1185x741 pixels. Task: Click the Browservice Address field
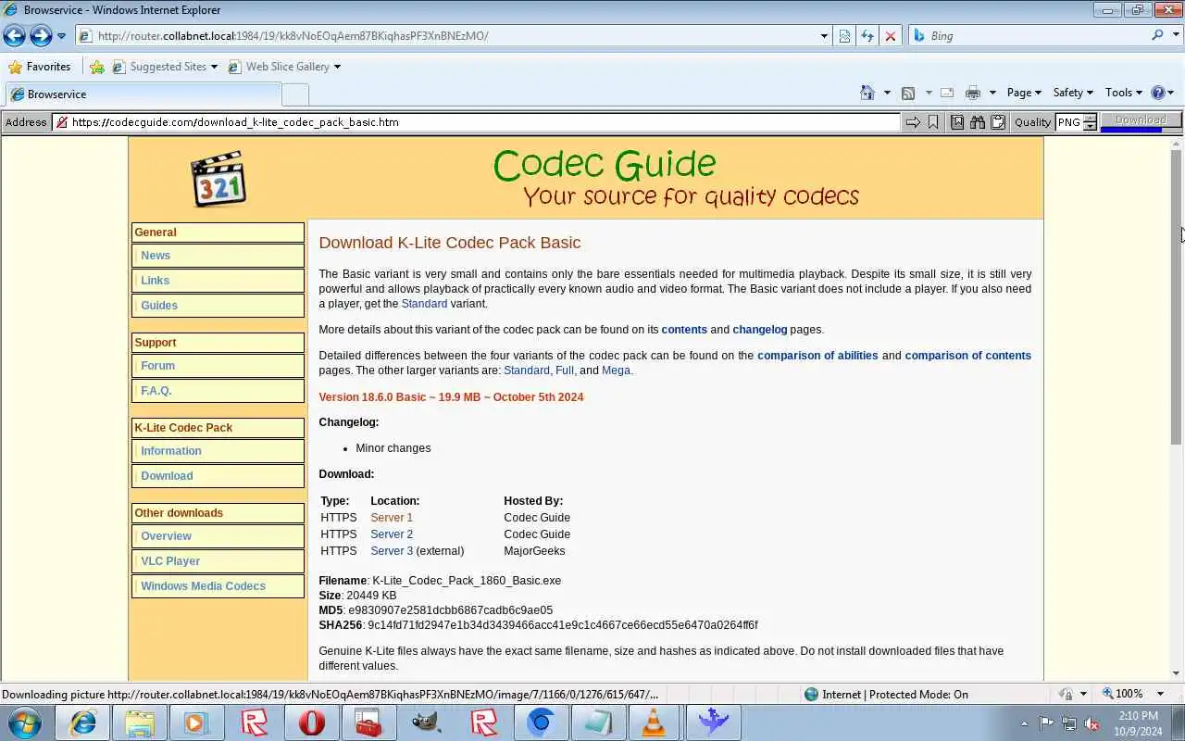pyautogui.click(x=475, y=122)
